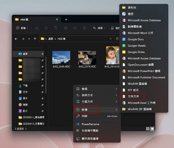Viewport: 174px width, 148px height.
Task: Click the cut (scissors) toolbar icon
Action: pos(37,28)
